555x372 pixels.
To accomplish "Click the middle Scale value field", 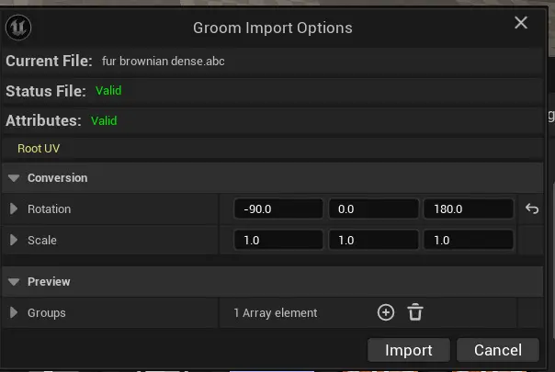I will click(373, 240).
